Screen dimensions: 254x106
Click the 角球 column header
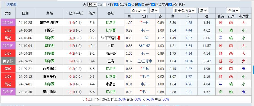[92, 13]
